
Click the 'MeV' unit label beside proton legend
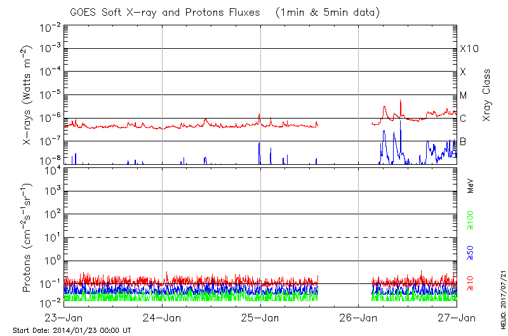coord(471,186)
